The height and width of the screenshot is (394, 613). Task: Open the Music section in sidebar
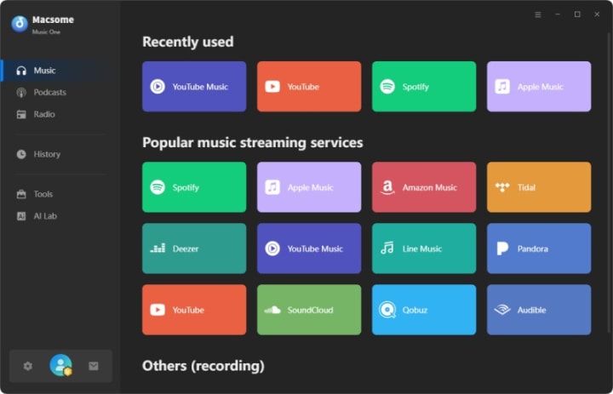(60, 71)
